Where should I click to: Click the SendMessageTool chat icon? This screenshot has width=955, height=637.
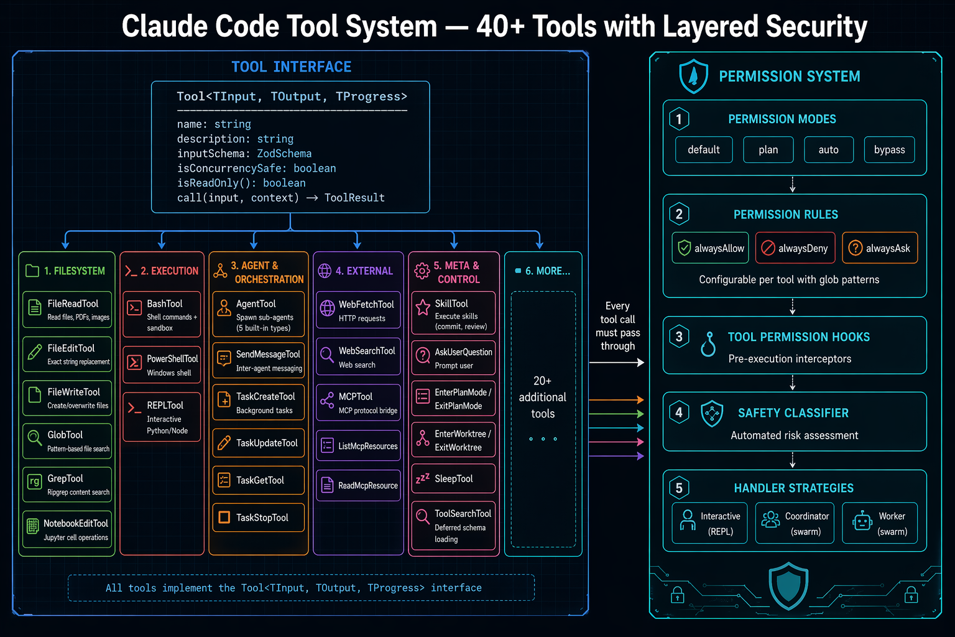[224, 358]
